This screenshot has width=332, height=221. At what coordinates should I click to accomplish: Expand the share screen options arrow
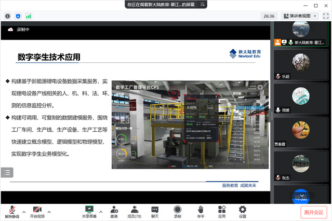click(101, 212)
